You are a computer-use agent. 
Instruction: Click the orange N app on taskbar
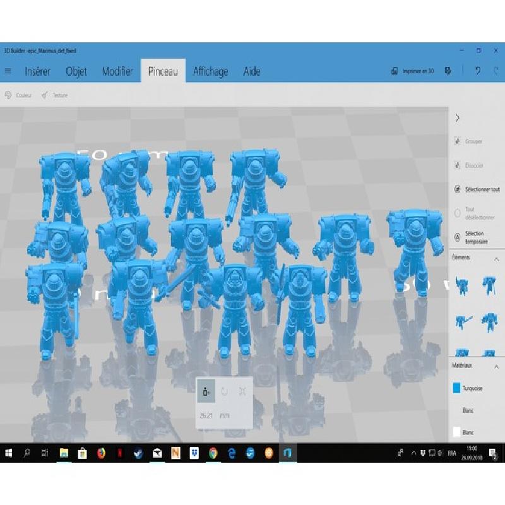pos(176,453)
